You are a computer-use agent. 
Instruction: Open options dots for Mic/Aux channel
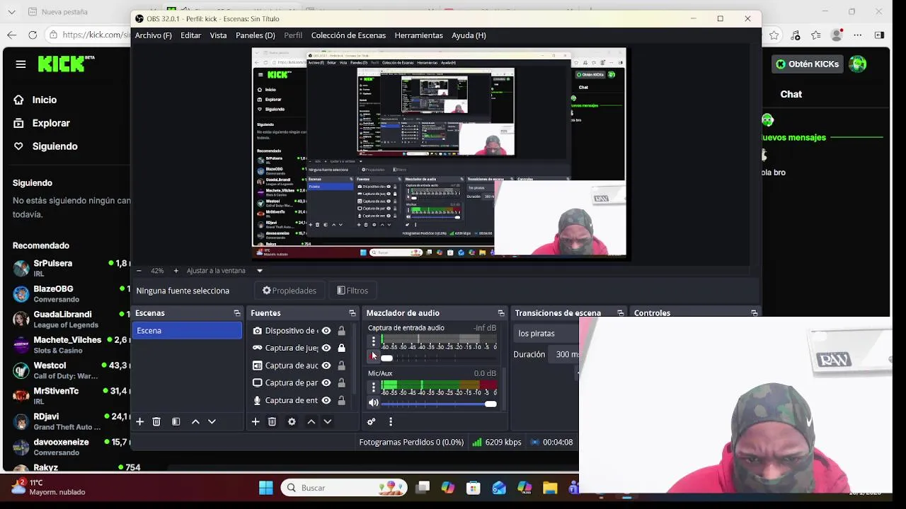tap(374, 387)
